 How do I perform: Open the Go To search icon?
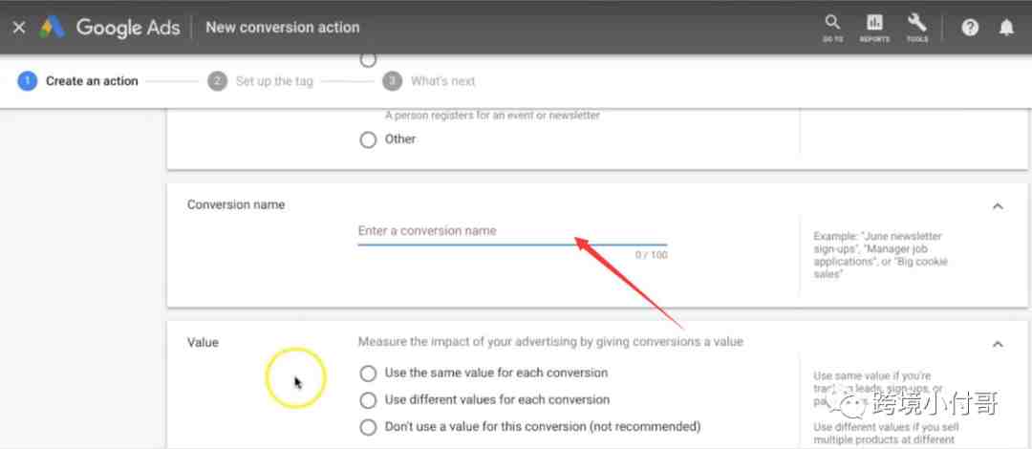[832, 29]
